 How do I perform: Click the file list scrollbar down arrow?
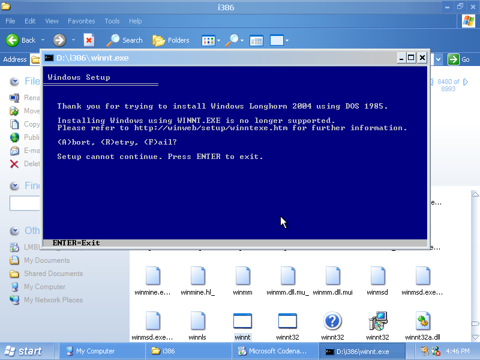click(475, 337)
